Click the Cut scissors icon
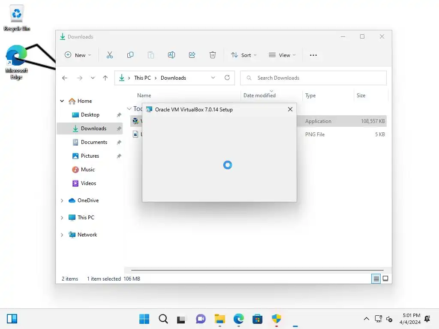 pos(109,55)
